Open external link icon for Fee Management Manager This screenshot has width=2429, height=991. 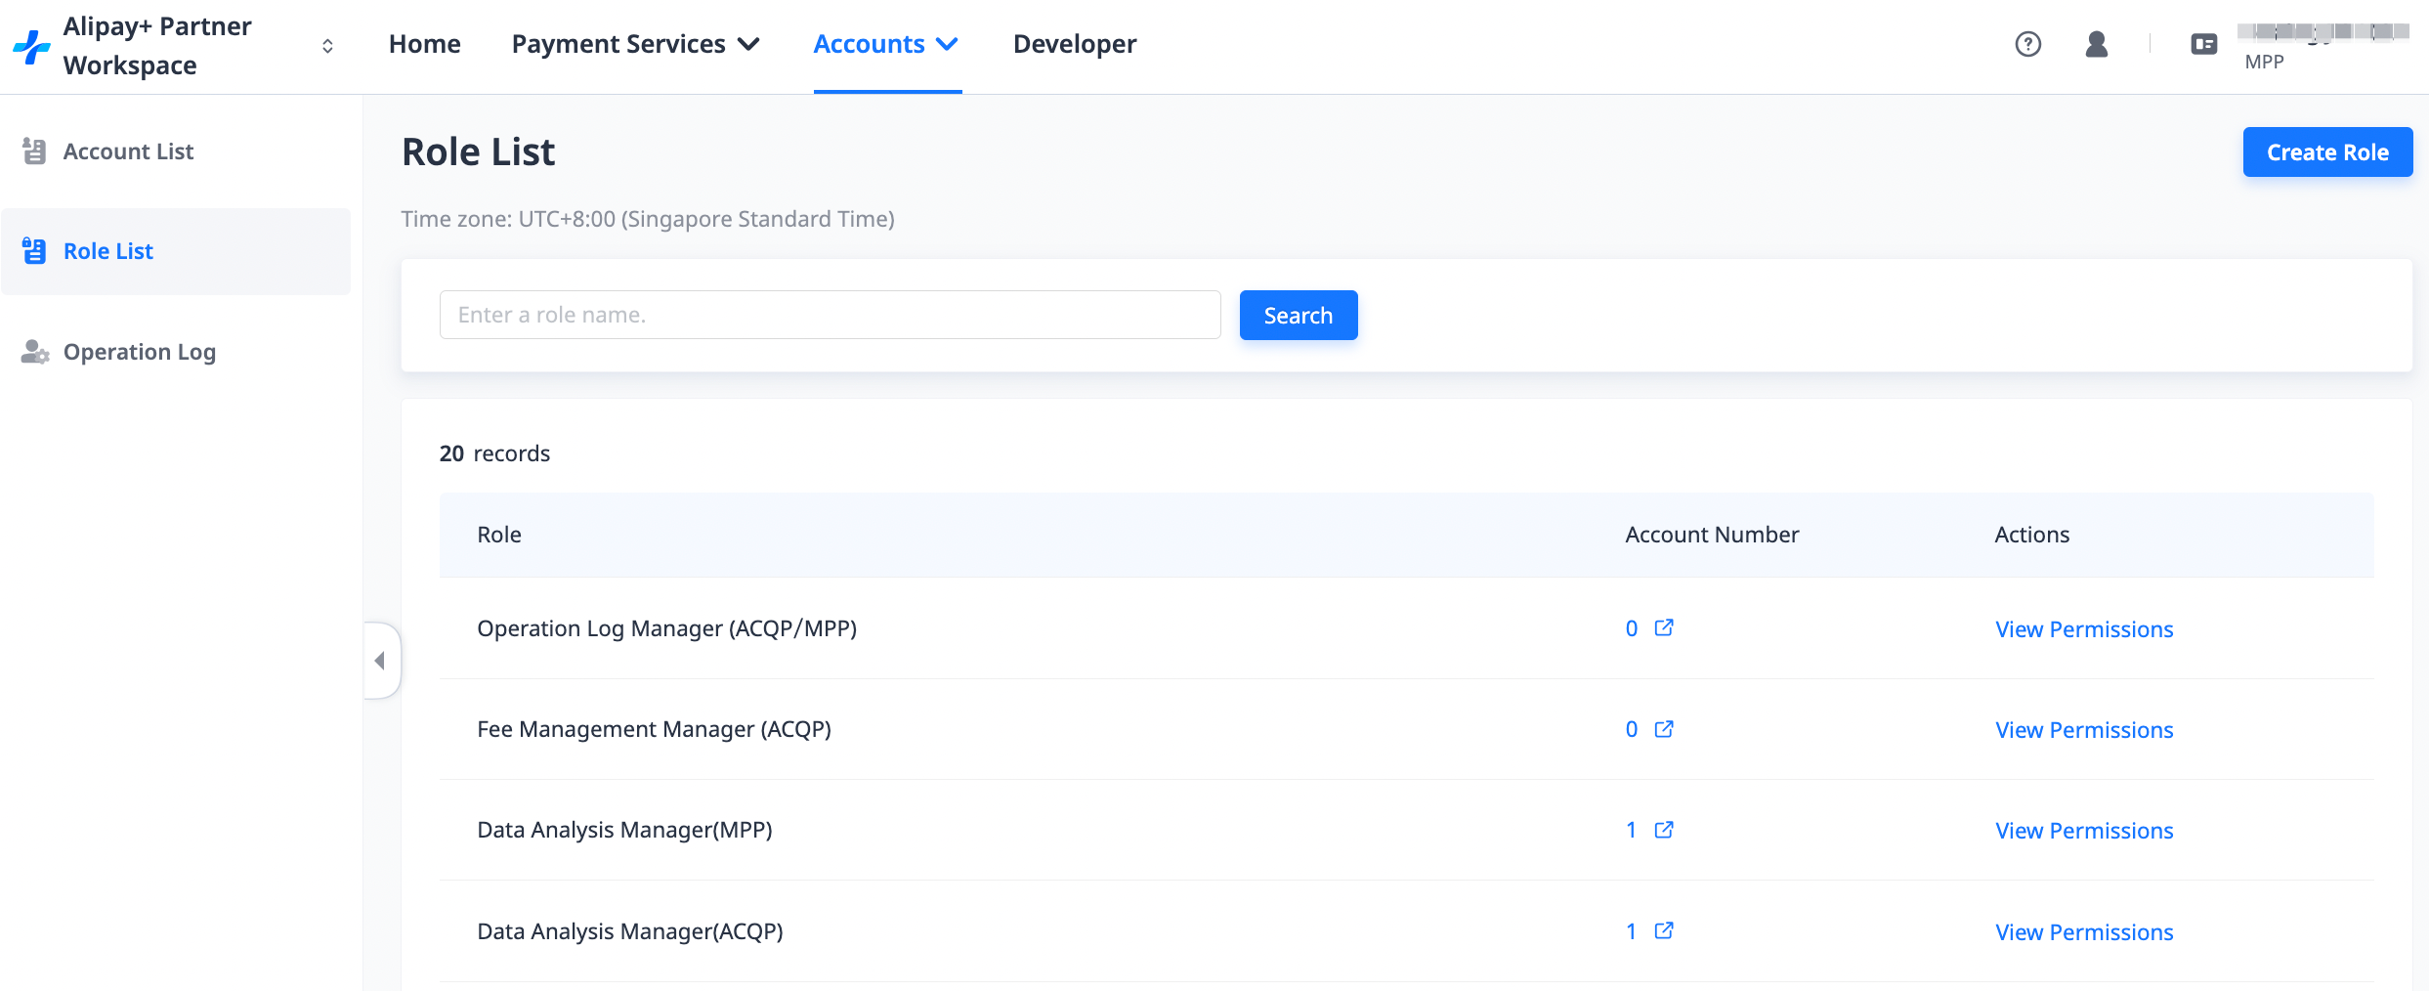[1663, 729]
